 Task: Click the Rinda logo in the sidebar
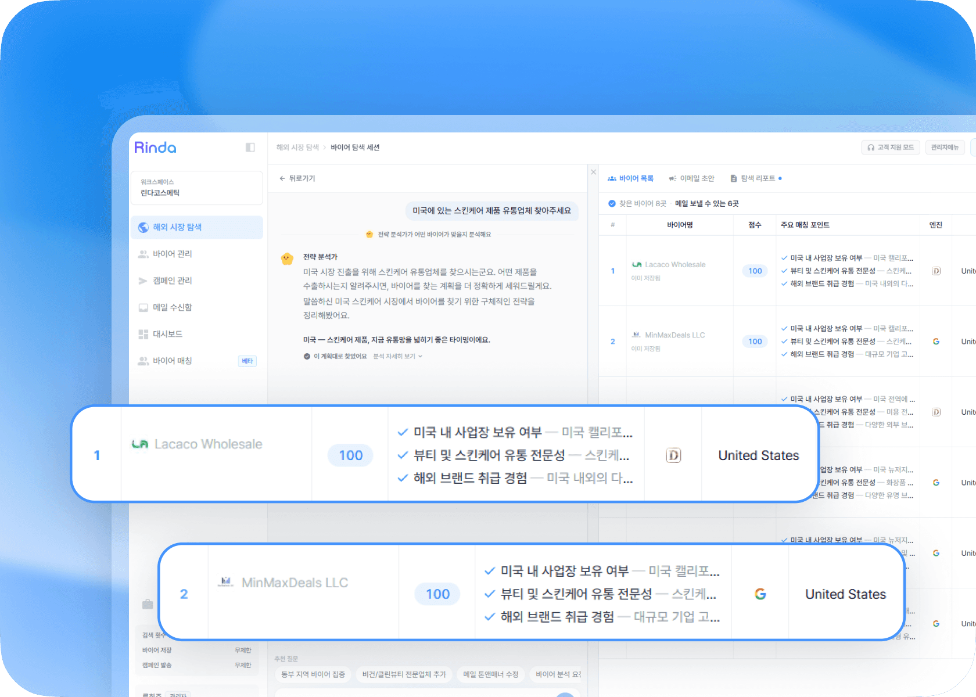[x=155, y=148]
